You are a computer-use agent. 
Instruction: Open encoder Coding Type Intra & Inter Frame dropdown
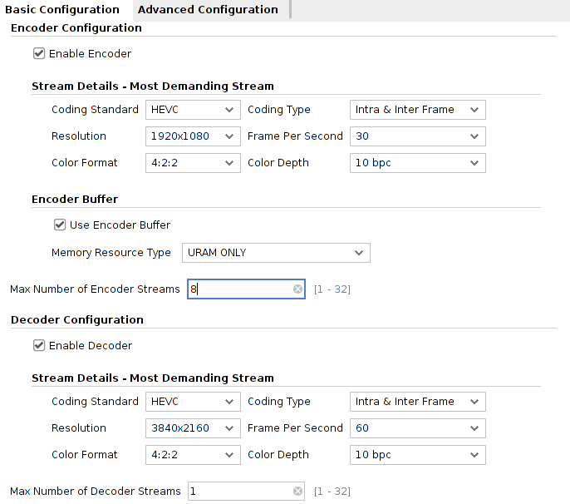[x=418, y=110]
